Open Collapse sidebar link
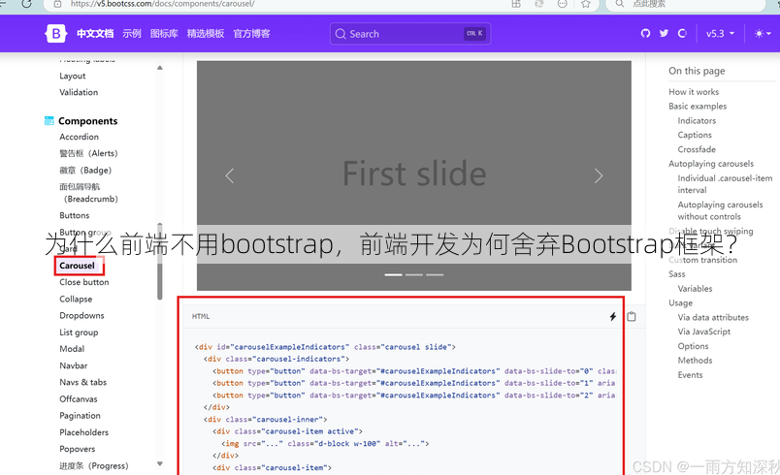This screenshot has height=475, width=780. (76, 299)
